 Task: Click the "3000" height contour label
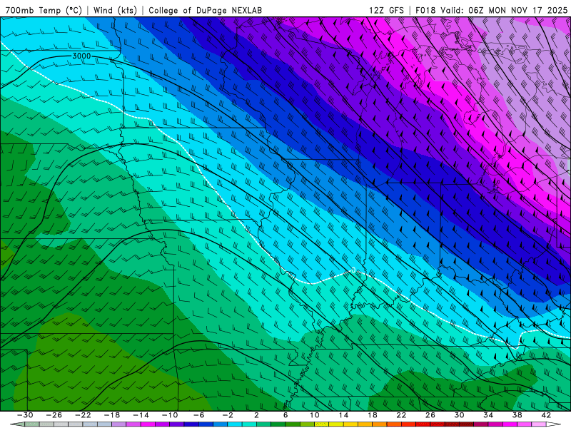point(81,56)
